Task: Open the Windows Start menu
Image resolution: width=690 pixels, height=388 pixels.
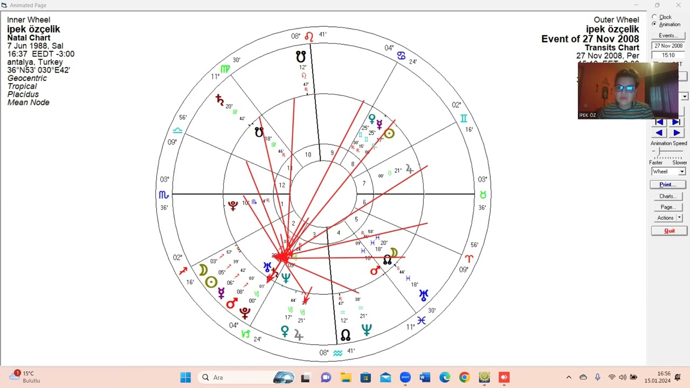Action: click(185, 377)
